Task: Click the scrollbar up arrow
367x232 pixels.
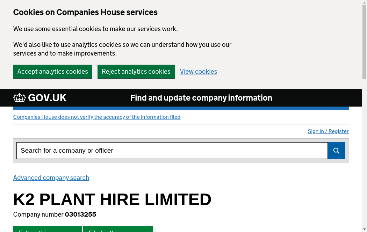Action: pyautogui.click(x=364, y=2)
